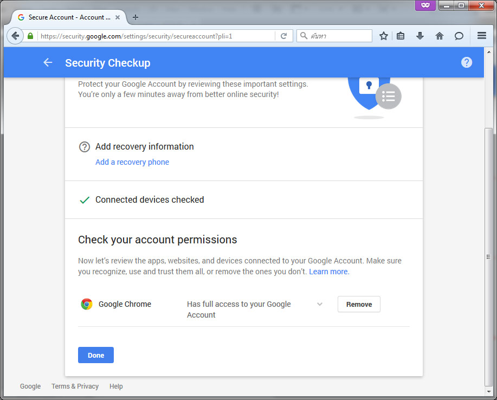Open the bookmarks list icon

pyautogui.click(x=401, y=36)
